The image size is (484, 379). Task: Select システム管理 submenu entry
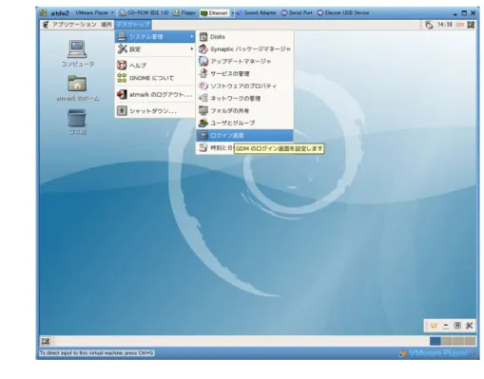tap(155, 37)
